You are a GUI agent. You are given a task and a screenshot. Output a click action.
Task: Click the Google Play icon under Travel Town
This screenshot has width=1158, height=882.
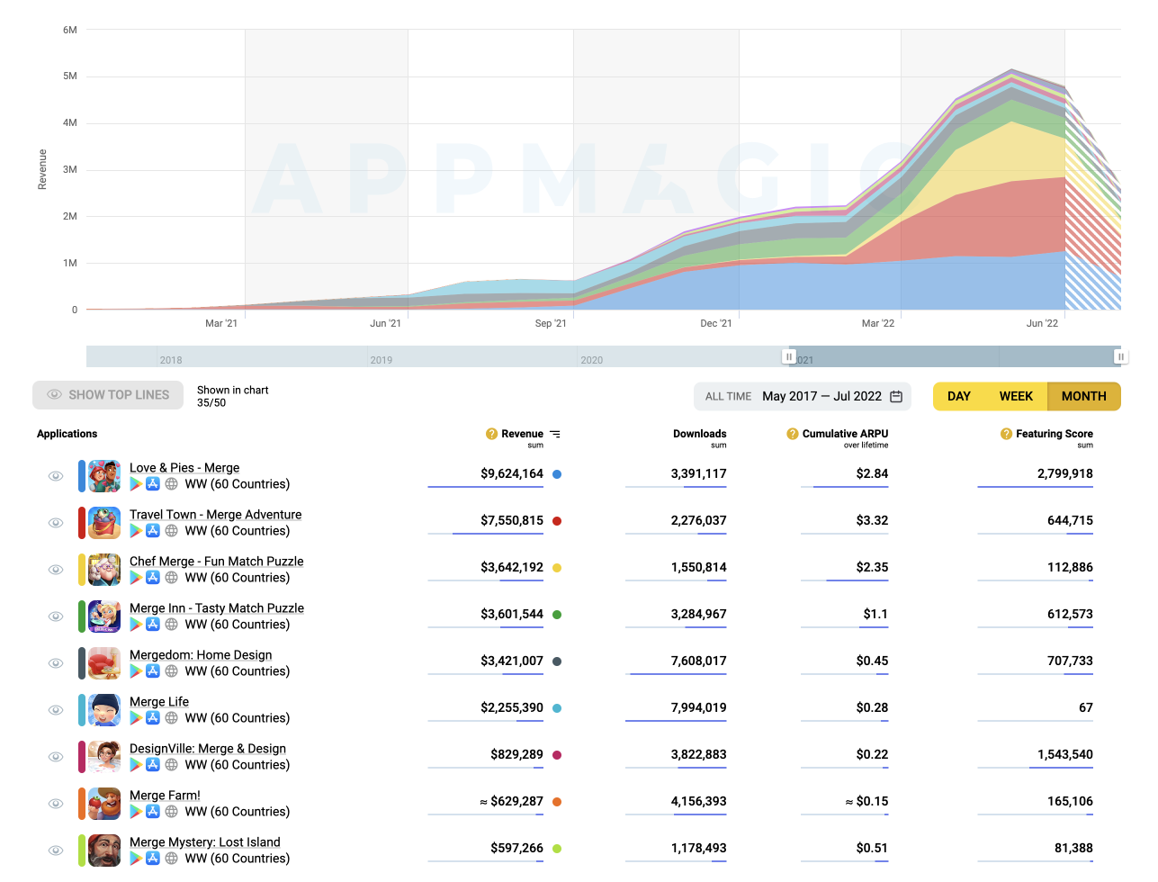pyautogui.click(x=136, y=531)
